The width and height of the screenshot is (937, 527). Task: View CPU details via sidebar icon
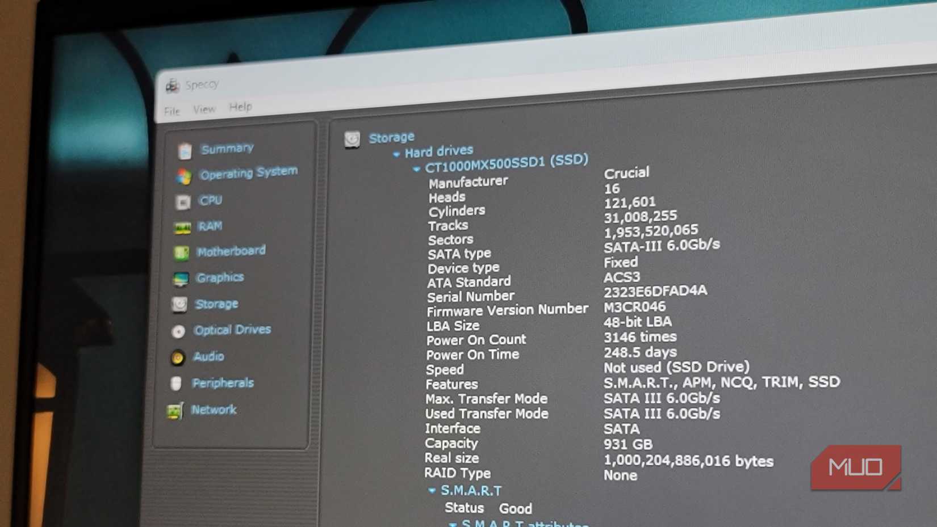click(210, 200)
